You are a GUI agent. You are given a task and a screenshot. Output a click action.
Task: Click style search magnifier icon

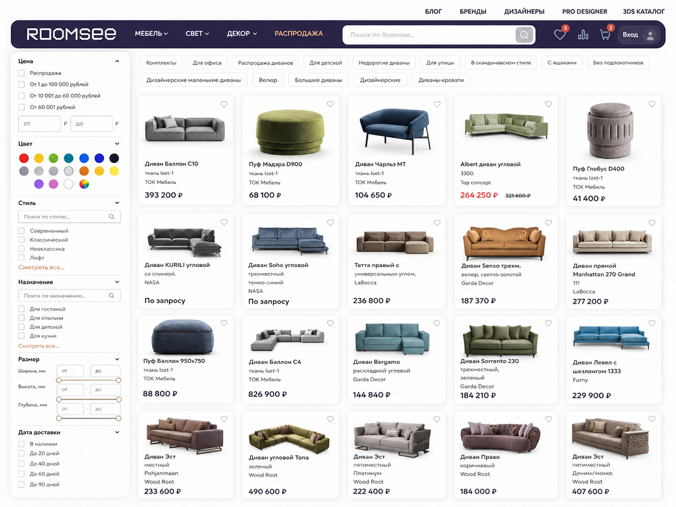pyautogui.click(x=112, y=216)
